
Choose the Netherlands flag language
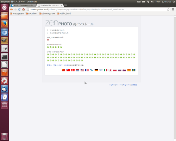pyautogui.click(x=77, y=70)
